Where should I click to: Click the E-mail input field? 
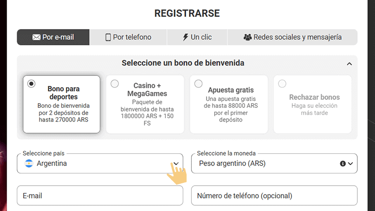tap(100, 196)
